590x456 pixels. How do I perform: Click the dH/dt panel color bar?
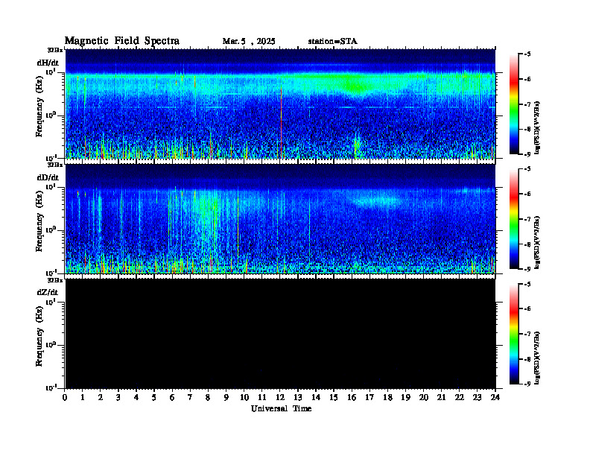514,104
